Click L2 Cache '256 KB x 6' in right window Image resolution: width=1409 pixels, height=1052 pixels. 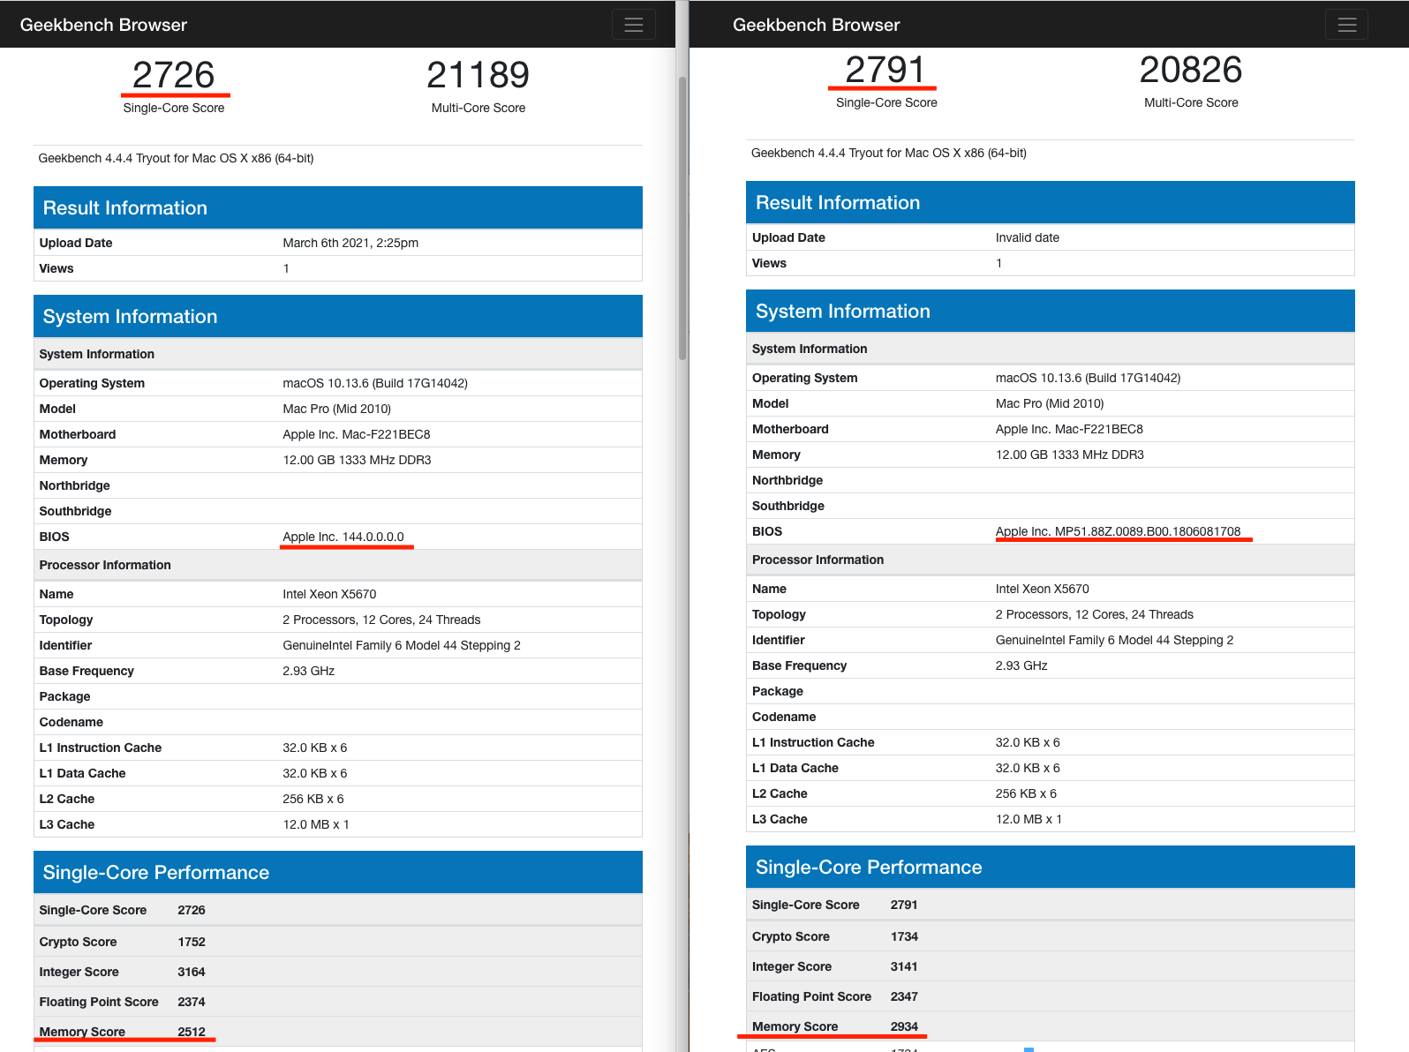1026,793
